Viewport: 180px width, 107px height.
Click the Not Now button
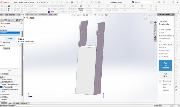tap(165, 75)
